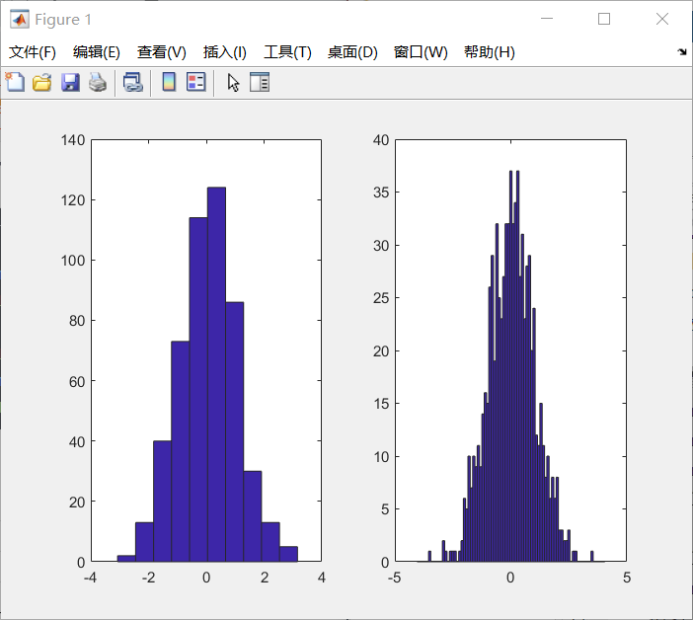The height and width of the screenshot is (620, 693).
Task: Click the -5 label on right x-axis
Action: (394, 578)
